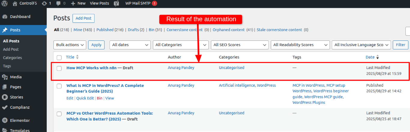Filter posts by Drafts (2)

point(136,30)
